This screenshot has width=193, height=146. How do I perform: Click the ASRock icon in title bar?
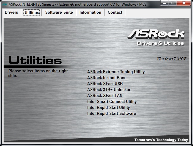tap(5, 4)
